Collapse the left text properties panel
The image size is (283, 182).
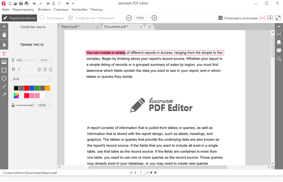4,26
